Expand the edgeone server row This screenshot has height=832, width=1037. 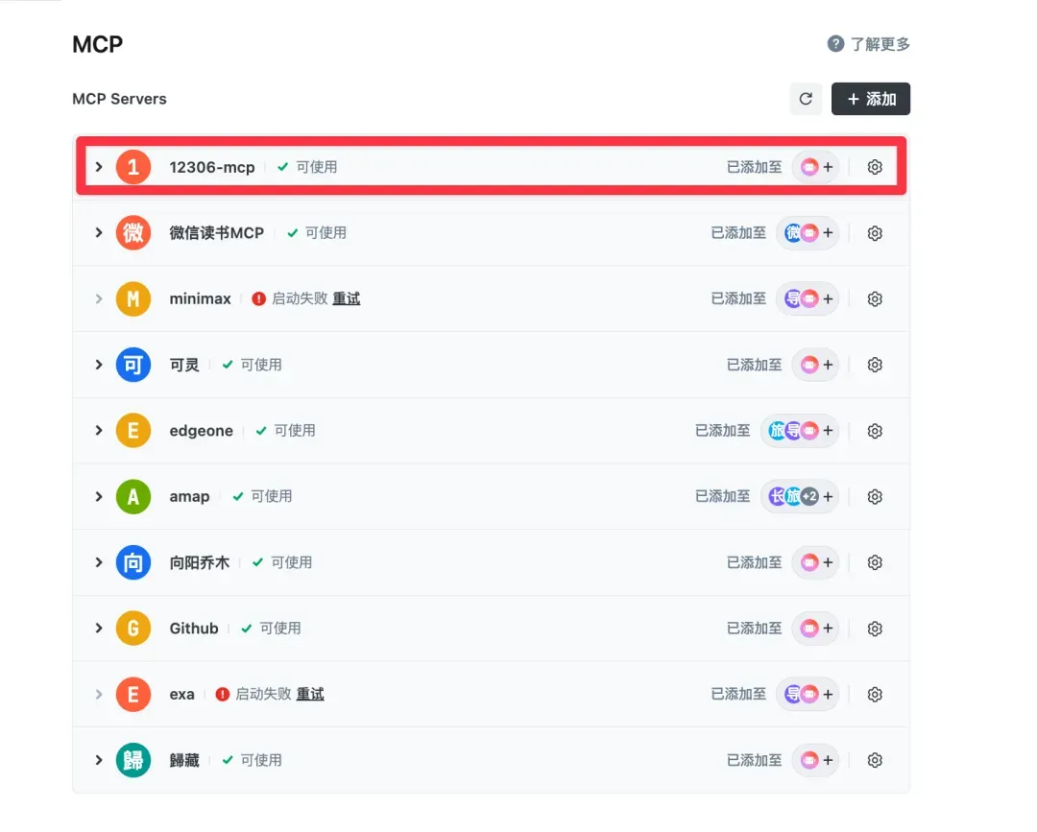point(99,430)
